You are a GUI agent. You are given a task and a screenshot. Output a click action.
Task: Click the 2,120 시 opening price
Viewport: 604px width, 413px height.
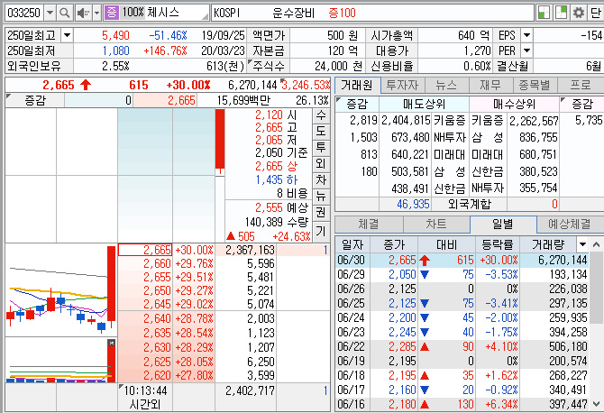(x=276, y=115)
